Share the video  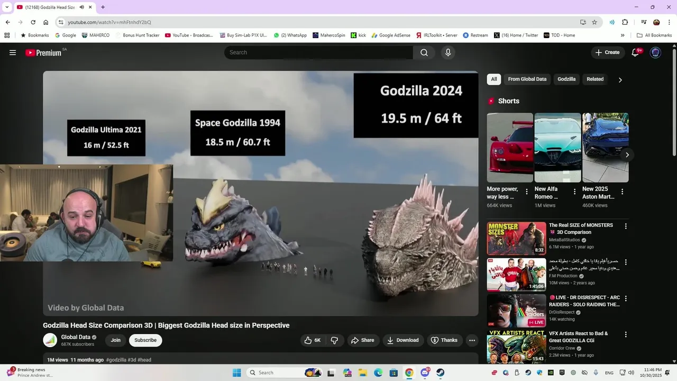(x=363, y=340)
